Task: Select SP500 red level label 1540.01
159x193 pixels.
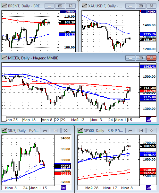Action: click(148, 170)
